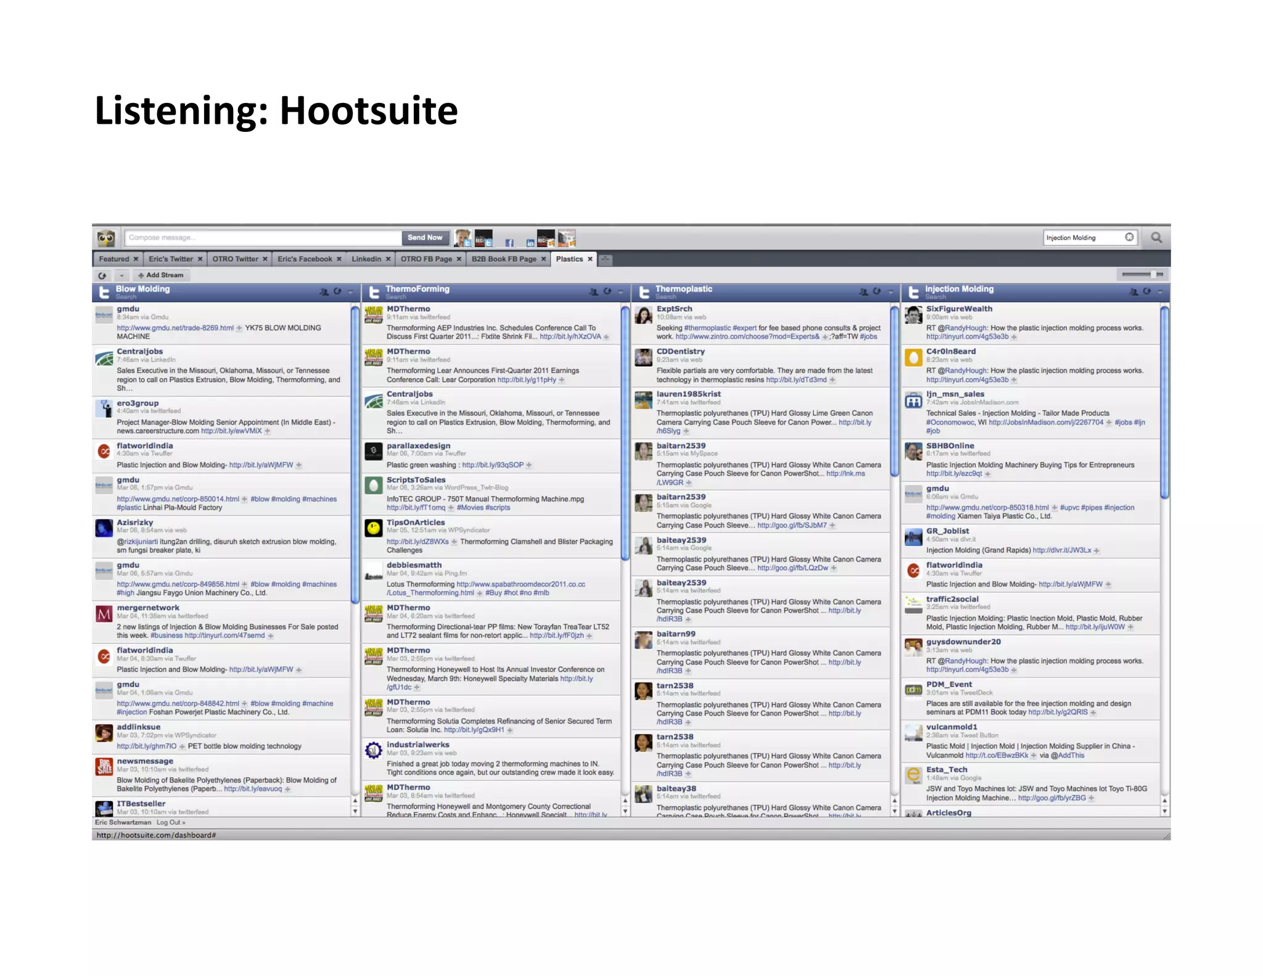Image resolution: width=1263 pixels, height=975 pixels.
Task: Click the magnifier search icon
Action: point(1156,238)
